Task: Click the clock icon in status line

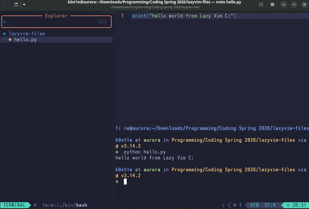Action: [x=288, y=205]
